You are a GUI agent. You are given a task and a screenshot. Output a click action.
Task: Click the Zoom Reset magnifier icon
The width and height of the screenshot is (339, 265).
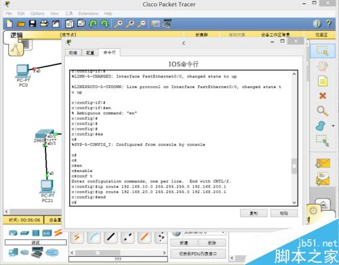pyautogui.click(x=130, y=24)
